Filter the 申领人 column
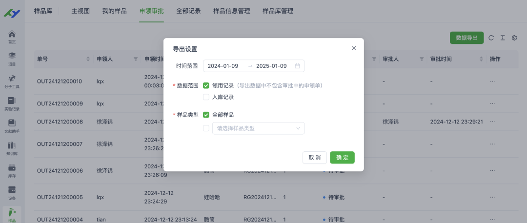 pyautogui.click(x=136, y=59)
